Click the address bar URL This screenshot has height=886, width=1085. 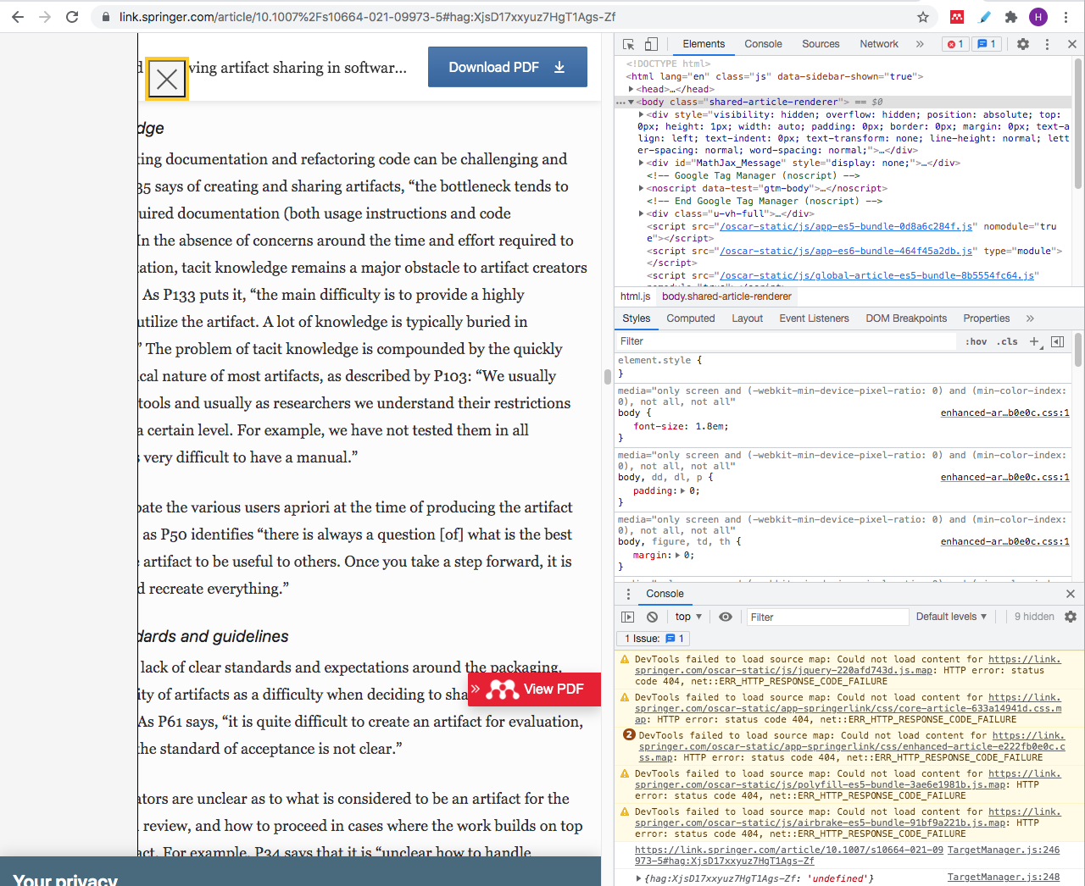[x=367, y=17]
